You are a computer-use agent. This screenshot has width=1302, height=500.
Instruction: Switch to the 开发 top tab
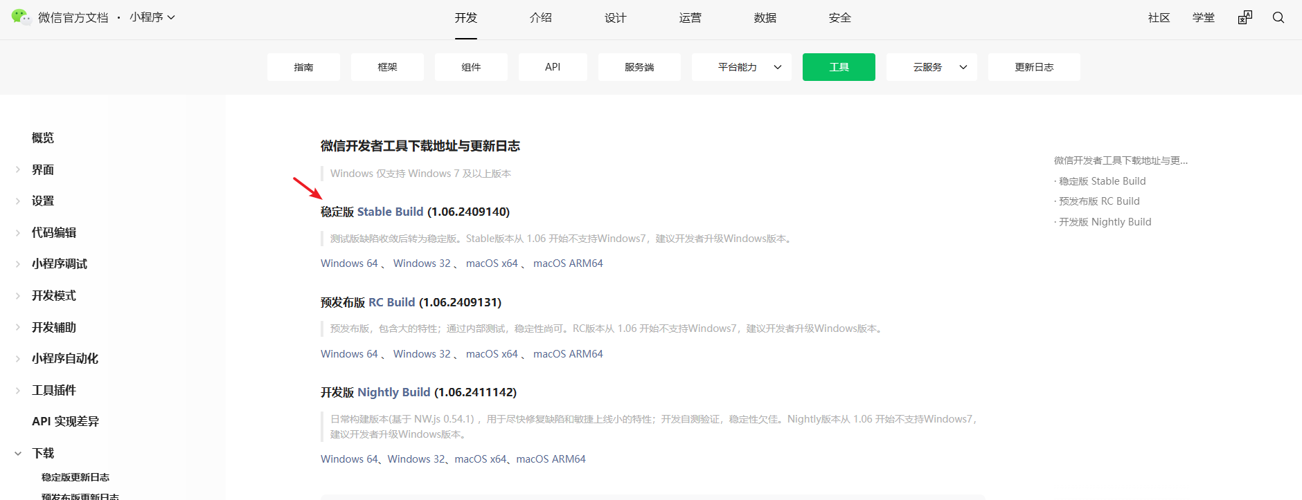click(466, 18)
